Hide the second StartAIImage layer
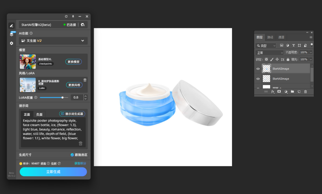Image resolution: width=322 pixels, height=194 pixels. coord(258,79)
